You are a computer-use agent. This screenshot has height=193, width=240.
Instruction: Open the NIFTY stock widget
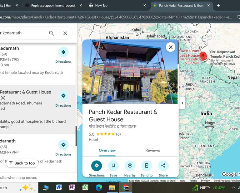208,188
